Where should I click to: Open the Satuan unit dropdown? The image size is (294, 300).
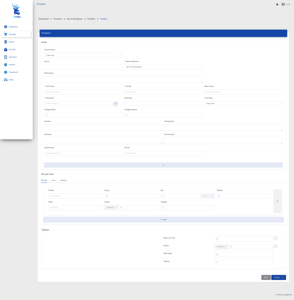pos(207,196)
